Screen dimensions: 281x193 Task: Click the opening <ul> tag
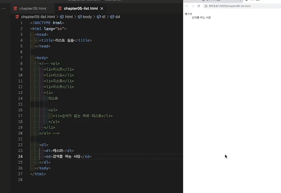53,110
